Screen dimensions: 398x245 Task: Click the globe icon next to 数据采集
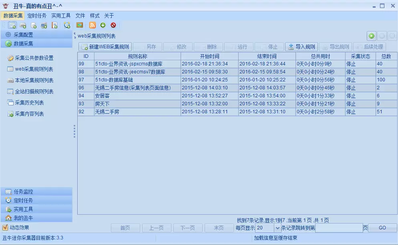(x=8, y=43)
